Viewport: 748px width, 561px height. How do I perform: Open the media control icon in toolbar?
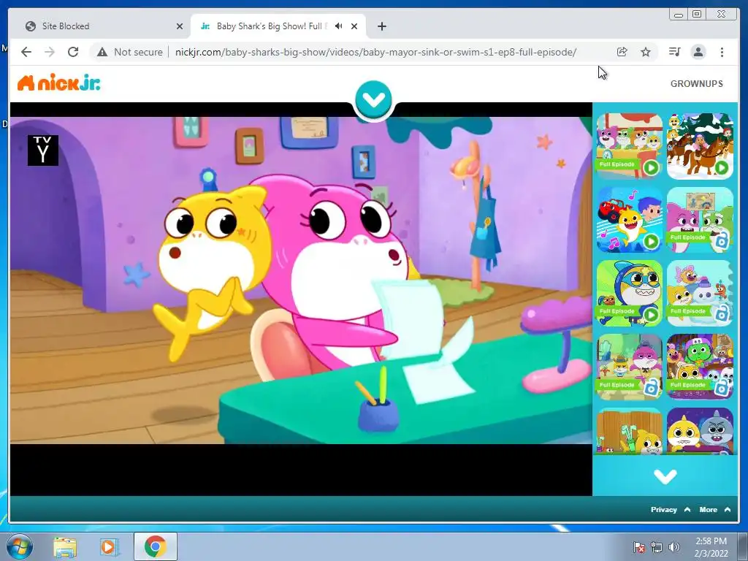pyautogui.click(x=674, y=52)
